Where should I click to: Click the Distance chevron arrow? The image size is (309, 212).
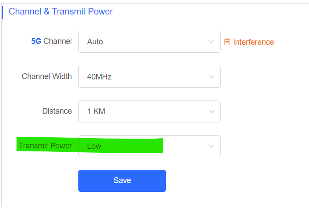click(211, 111)
